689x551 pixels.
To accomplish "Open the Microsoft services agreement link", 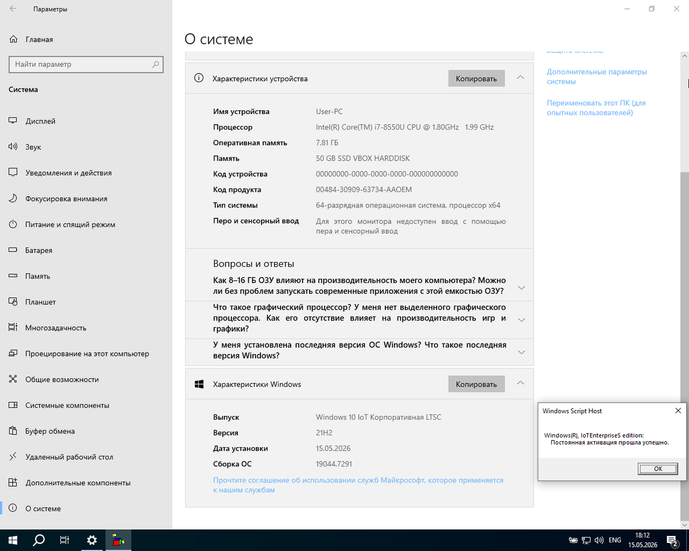I will click(x=358, y=485).
